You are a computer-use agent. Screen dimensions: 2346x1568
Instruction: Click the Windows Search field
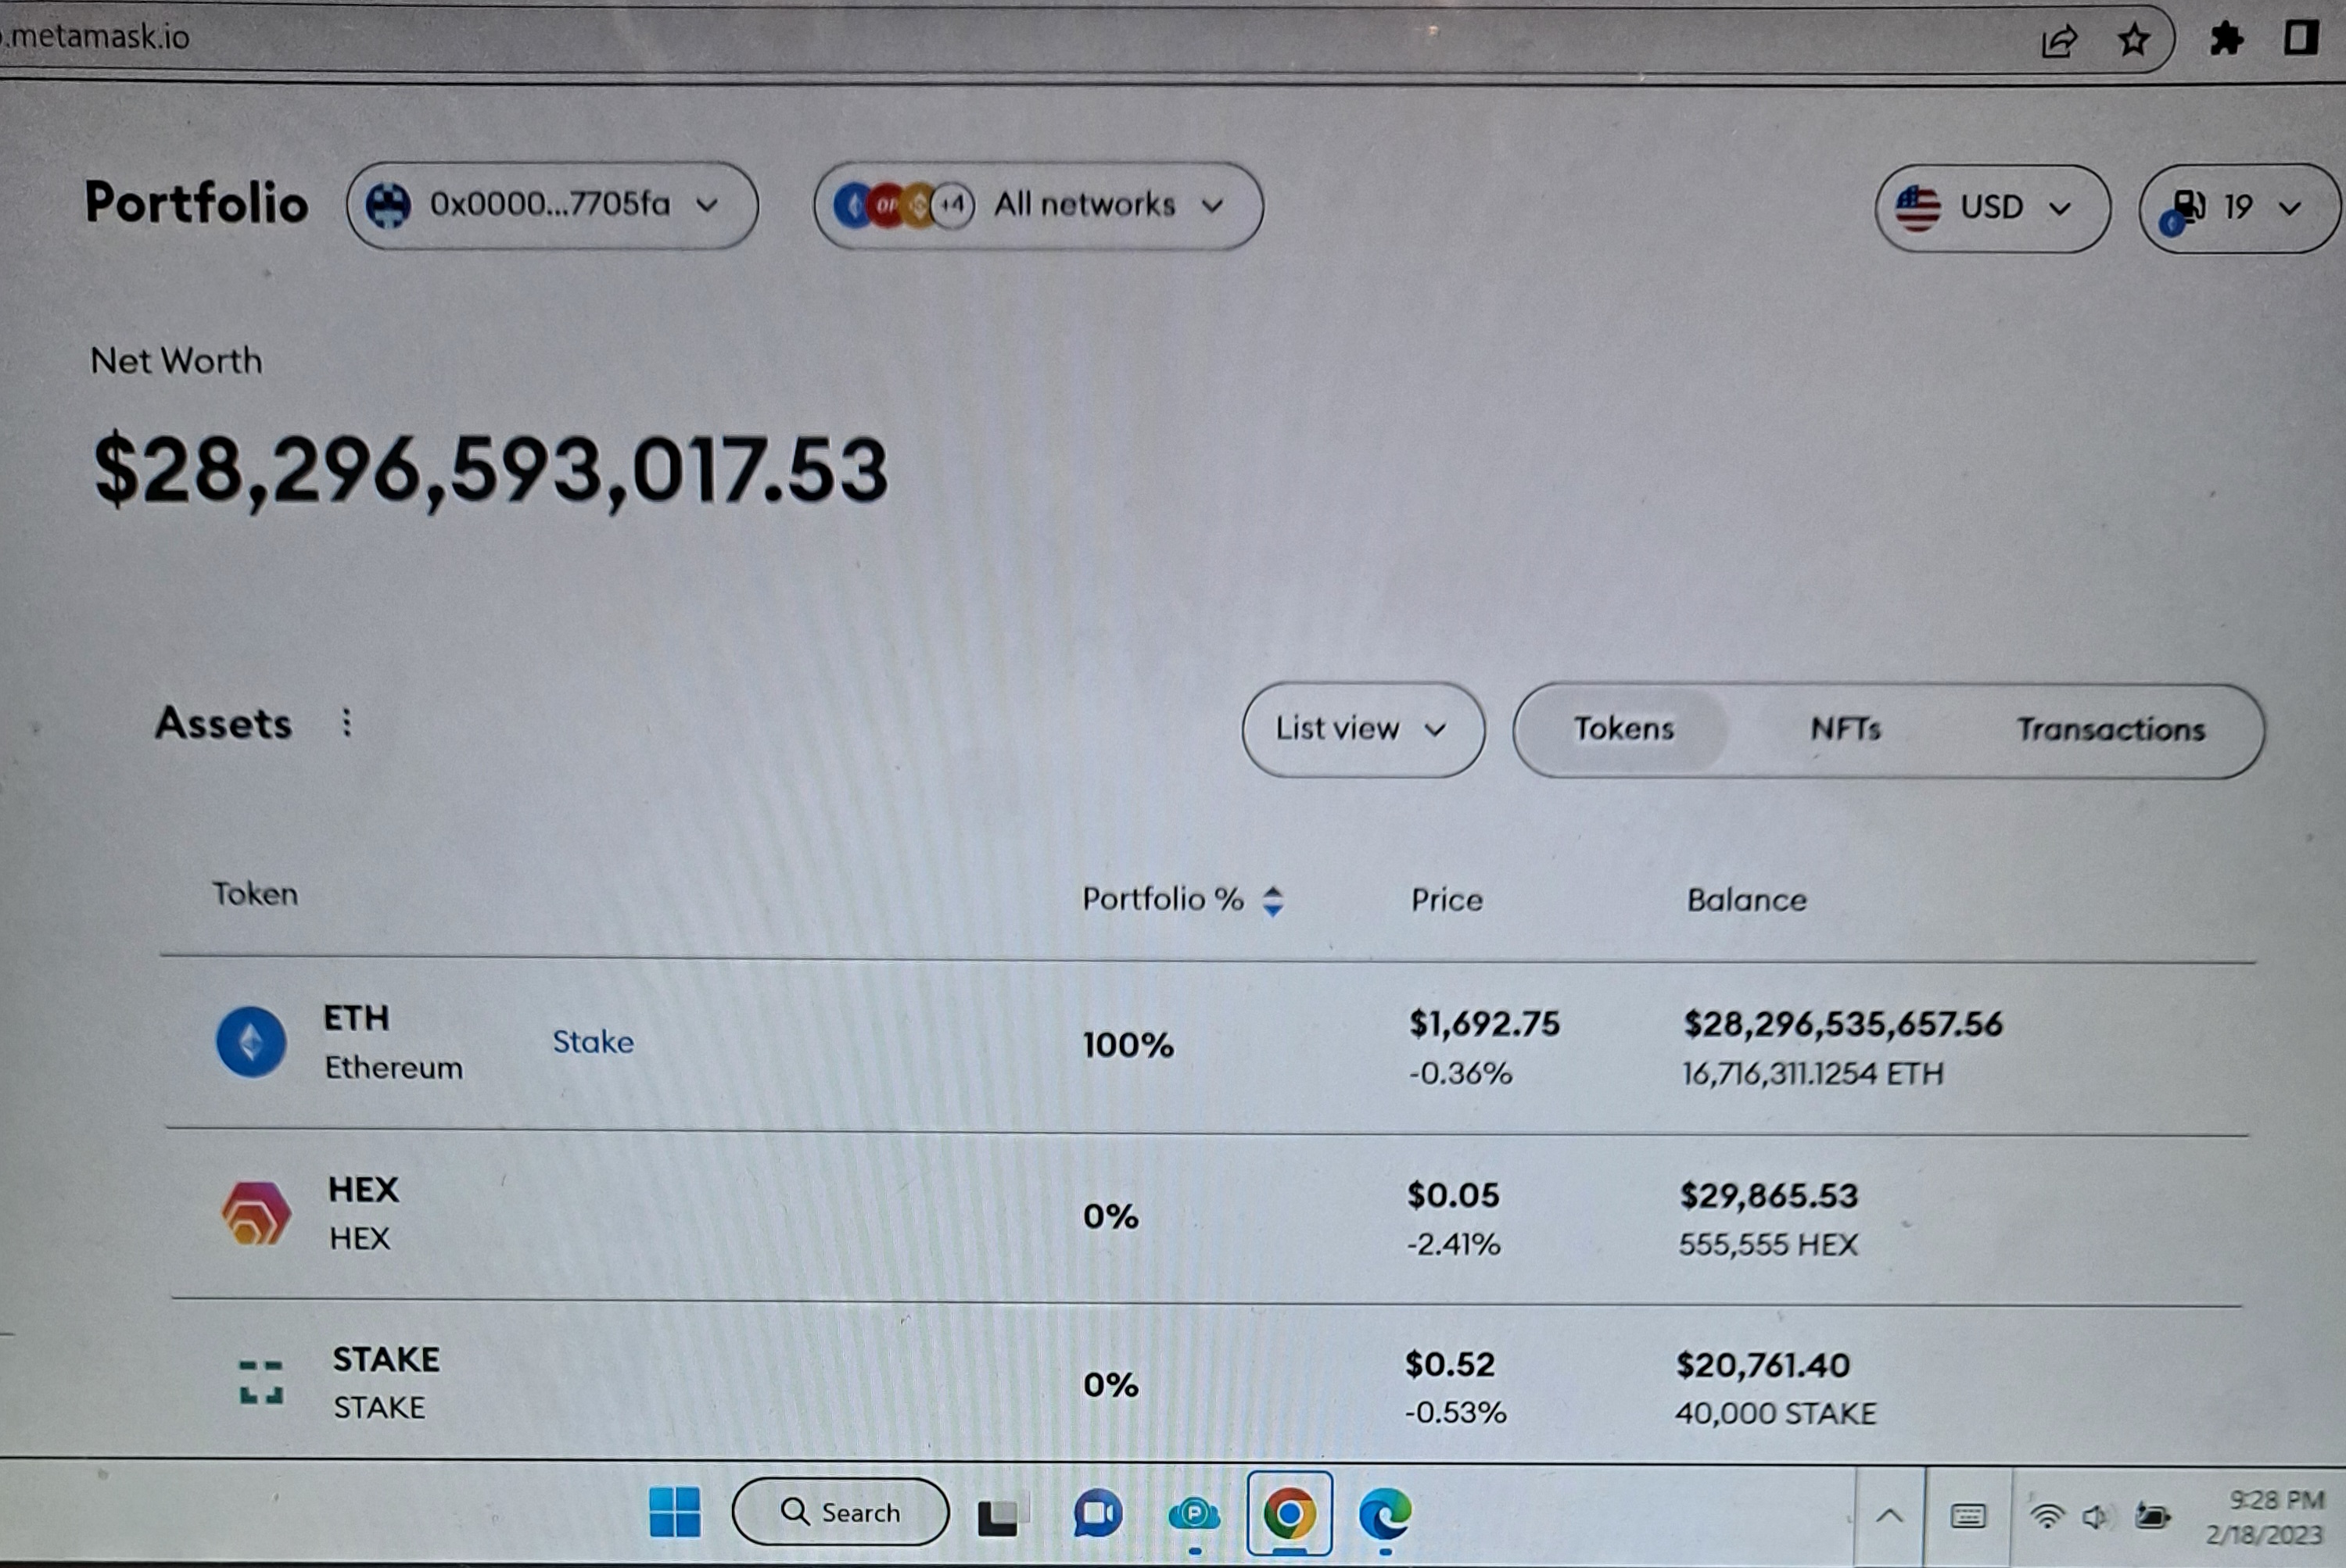click(843, 1513)
